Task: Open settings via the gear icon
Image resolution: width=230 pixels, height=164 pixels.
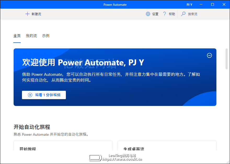Action: [148, 14]
